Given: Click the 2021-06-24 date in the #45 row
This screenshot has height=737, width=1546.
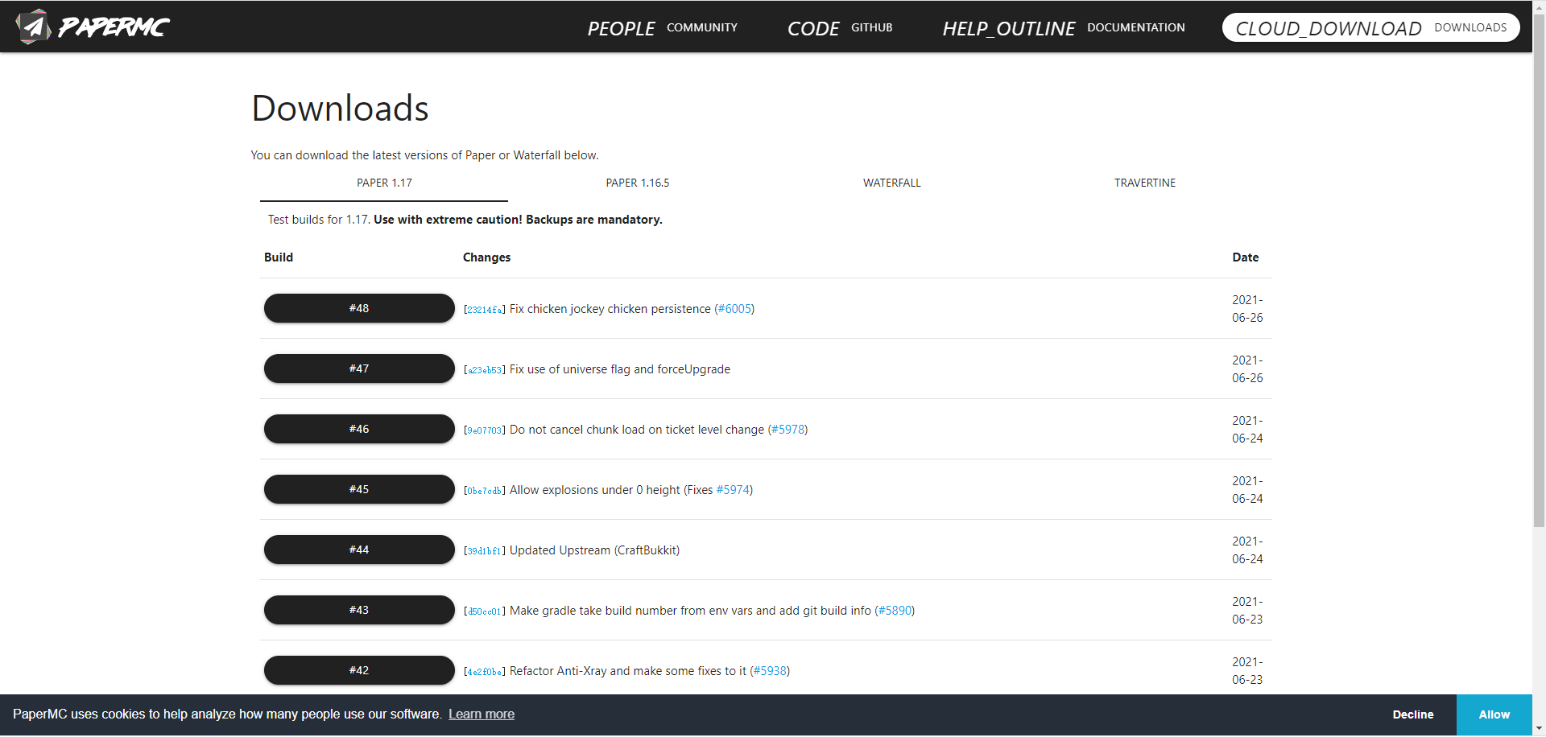Looking at the screenshot, I should [1247, 490].
